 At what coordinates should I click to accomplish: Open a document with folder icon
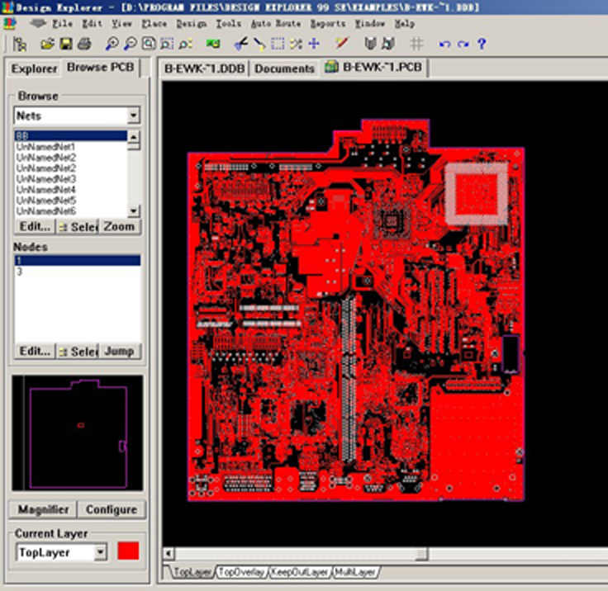pyautogui.click(x=48, y=44)
